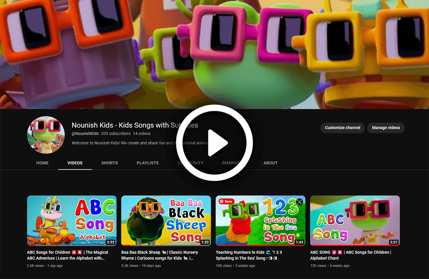This screenshot has height=279, width=429.
Task: Open the pink-glasses frog ABC Song thumbnail
Action: pyautogui.click(x=355, y=220)
